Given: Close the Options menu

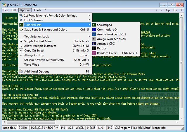Looking at the screenshot, I should (25, 10).
